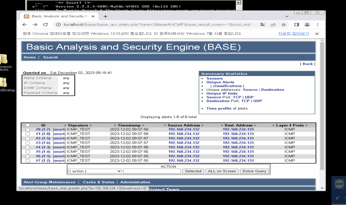Open Alert Group Maintenance
Image resolution: width=346 pixels, height=205 pixels.
pos(49,182)
